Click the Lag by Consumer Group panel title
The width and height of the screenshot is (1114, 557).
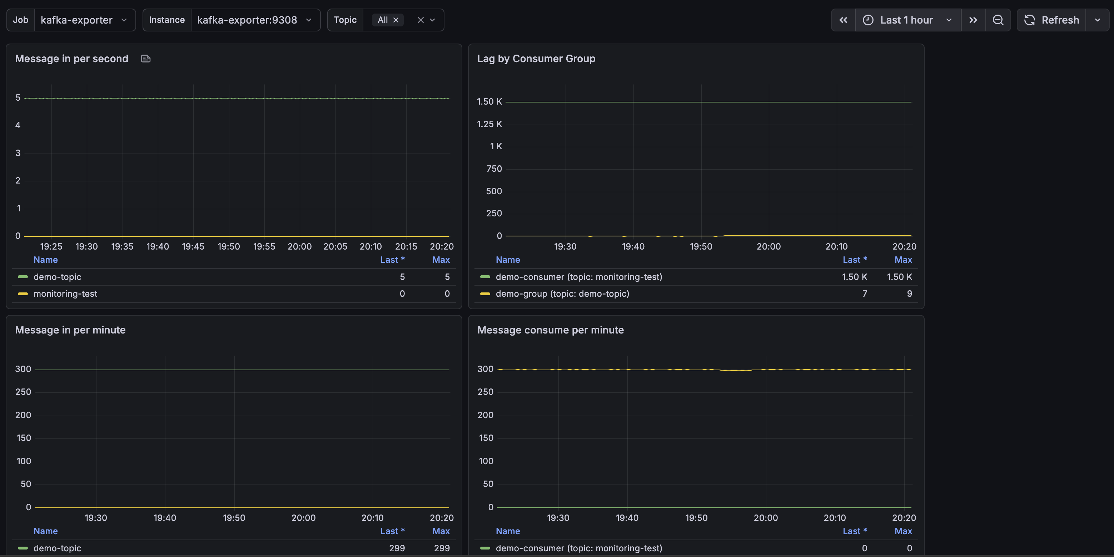click(x=536, y=59)
